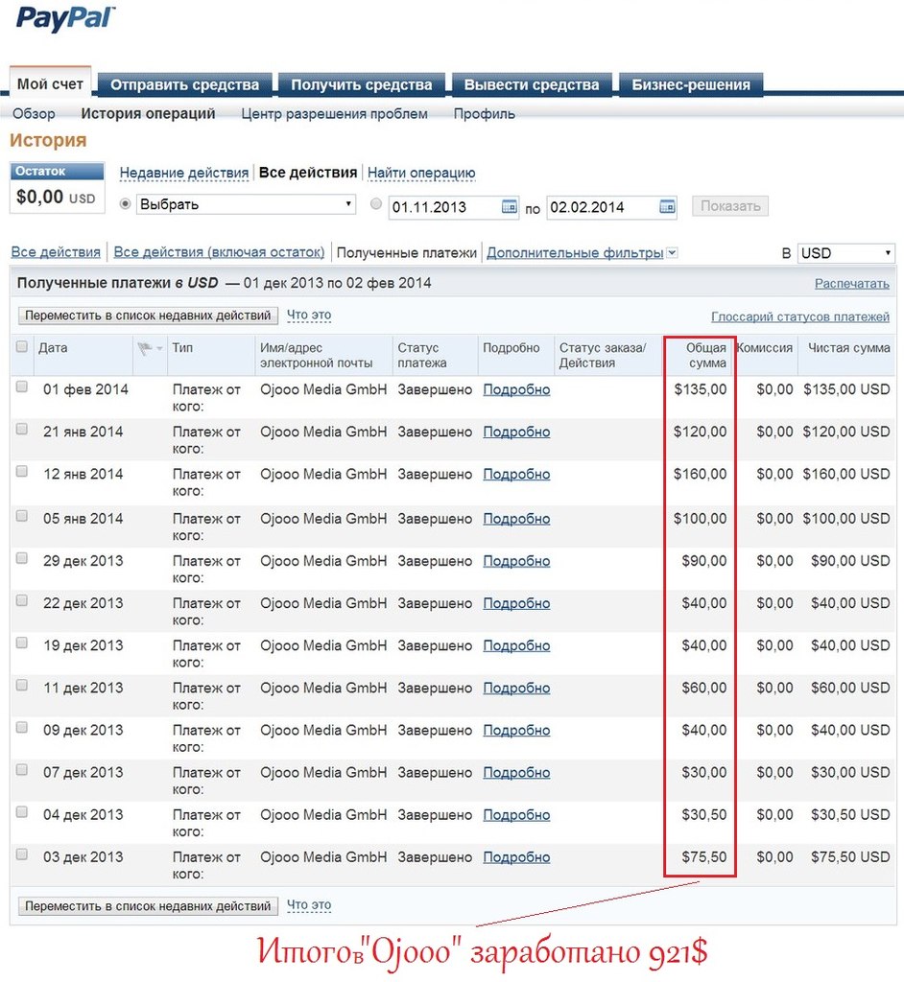Open Центр разрешения проблем

334,114
